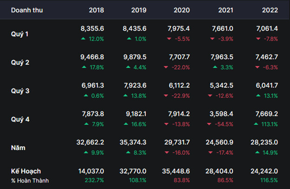Click the red down arrow beside -17.4%
The height and width of the screenshot is (189, 290).
210,152
